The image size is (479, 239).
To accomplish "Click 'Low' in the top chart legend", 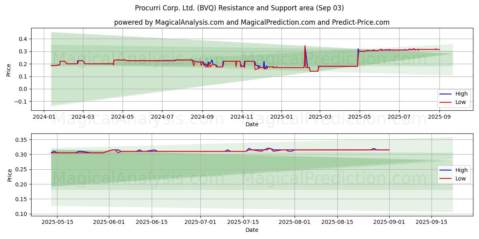I will point(461,102).
